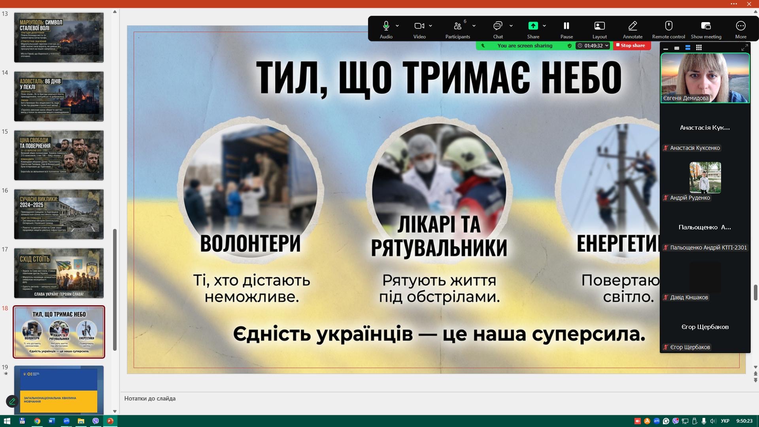Open Participants list icon
759x427 pixels.
457,26
